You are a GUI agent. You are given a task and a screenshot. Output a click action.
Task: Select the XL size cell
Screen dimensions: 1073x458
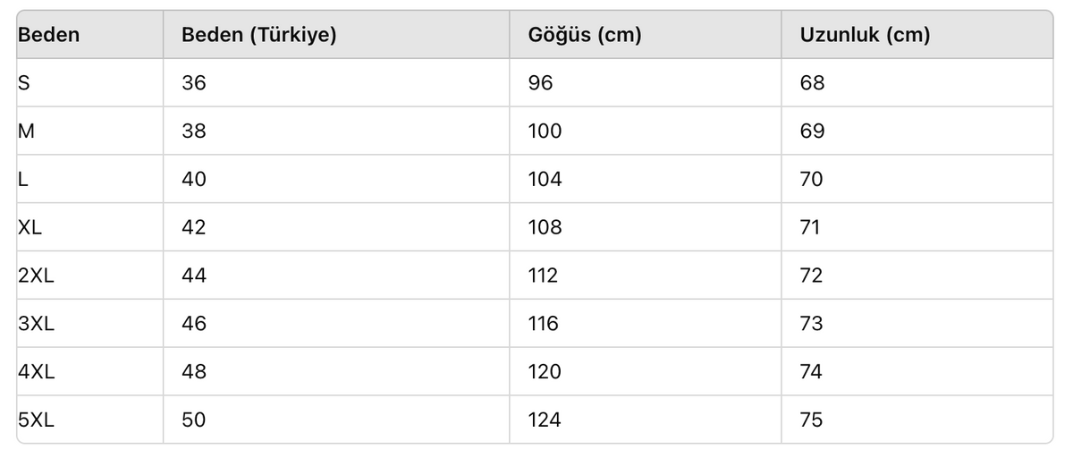pos(30,227)
